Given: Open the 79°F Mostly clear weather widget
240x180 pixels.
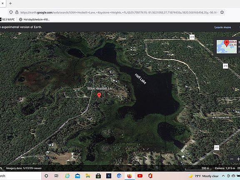Looking at the screenshot, I should (204, 176).
